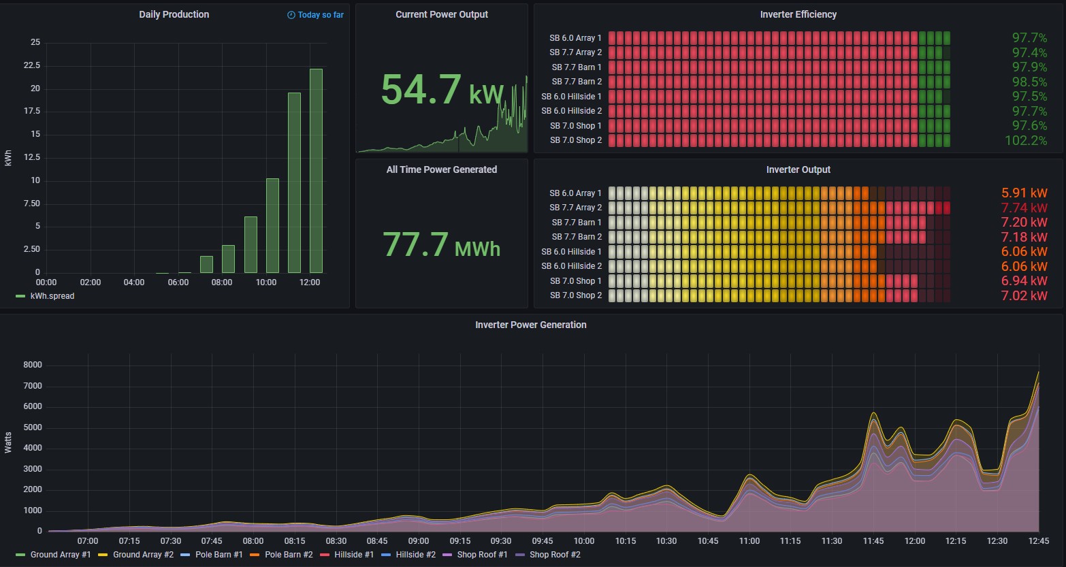
Task: Toggle Pole Barn #1 series visibility label
Action: click(x=219, y=555)
